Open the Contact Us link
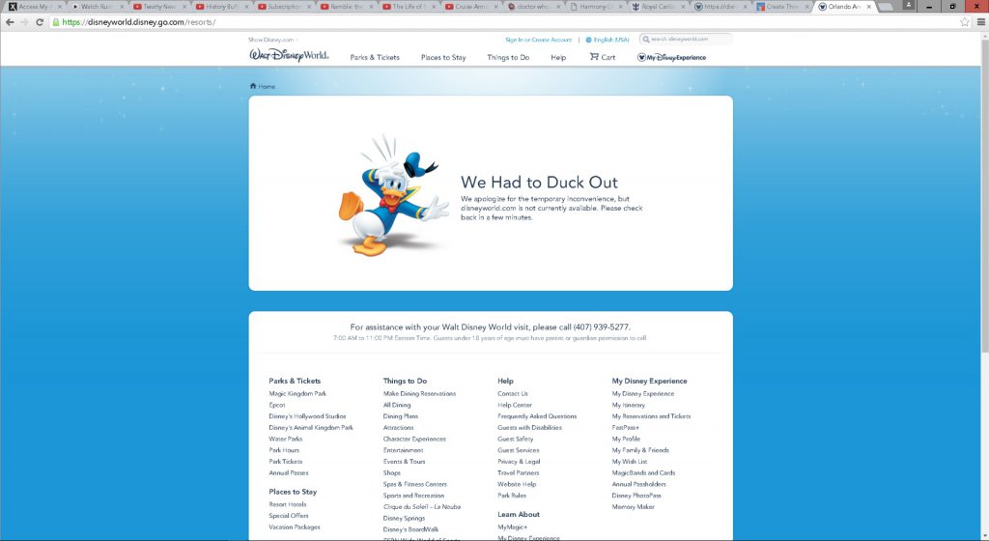The height and width of the screenshot is (541, 989). tap(513, 393)
